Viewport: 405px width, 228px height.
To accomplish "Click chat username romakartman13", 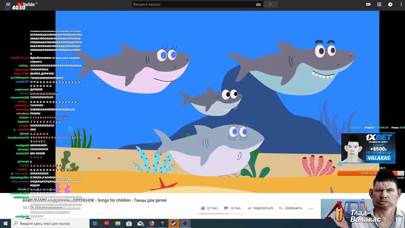I will pyautogui.click(x=18, y=137).
